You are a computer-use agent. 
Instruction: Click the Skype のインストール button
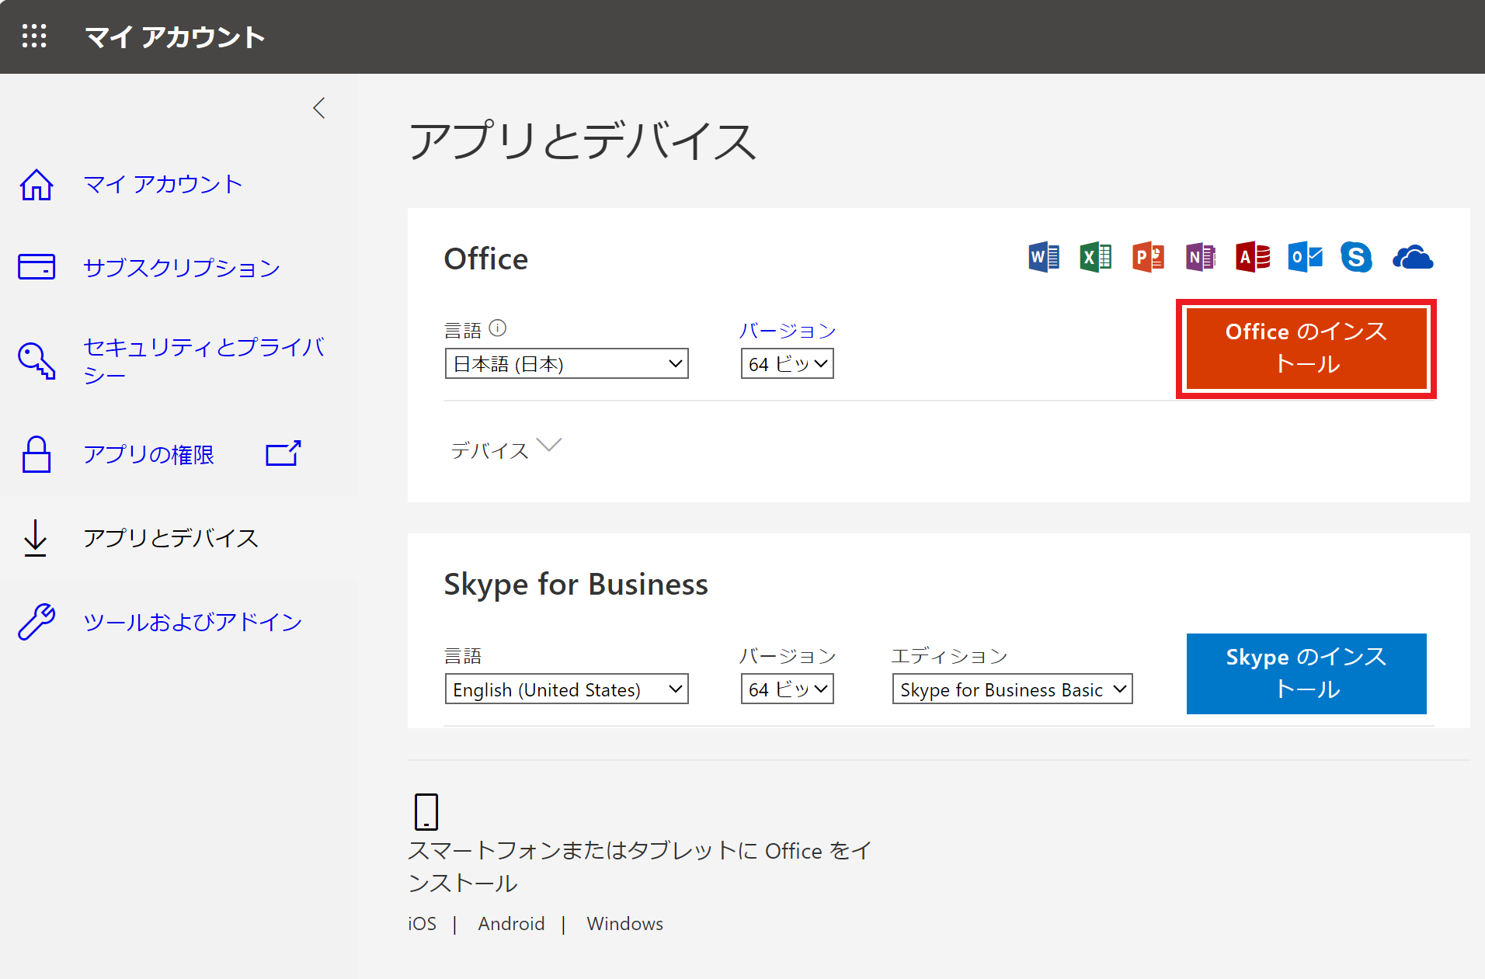coord(1306,673)
